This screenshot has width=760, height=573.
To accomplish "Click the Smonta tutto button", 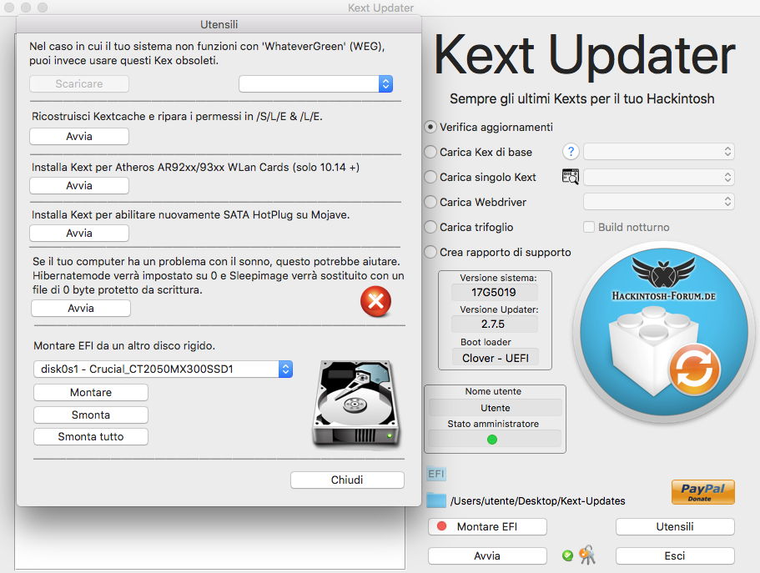I will click(91, 437).
